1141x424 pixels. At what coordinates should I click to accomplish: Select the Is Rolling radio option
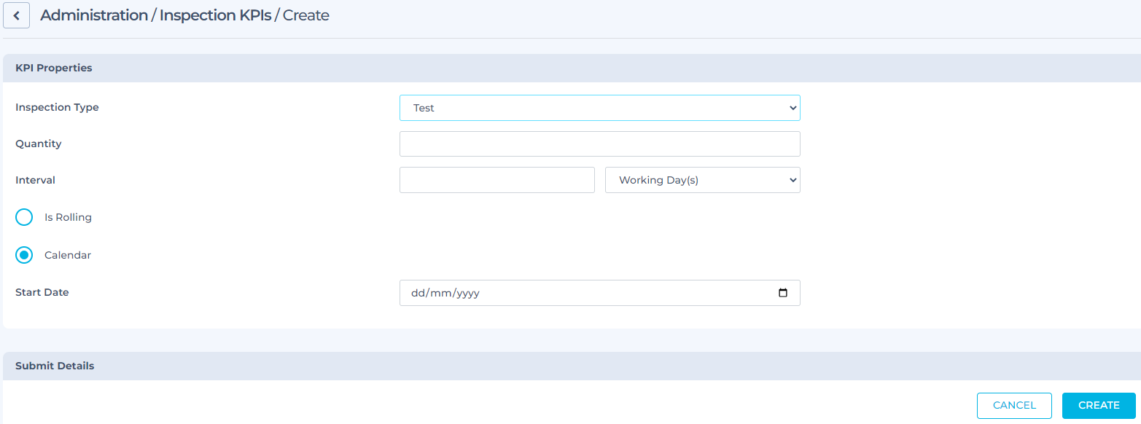click(x=24, y=217)
